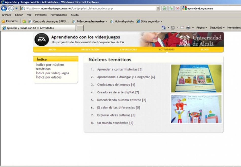
Task: Click the browser Forward arrow button
Action: [11, 8]
